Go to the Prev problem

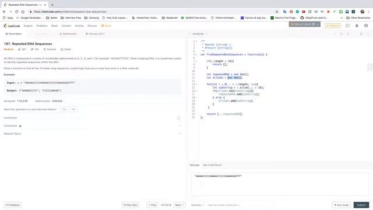(153, 205)
